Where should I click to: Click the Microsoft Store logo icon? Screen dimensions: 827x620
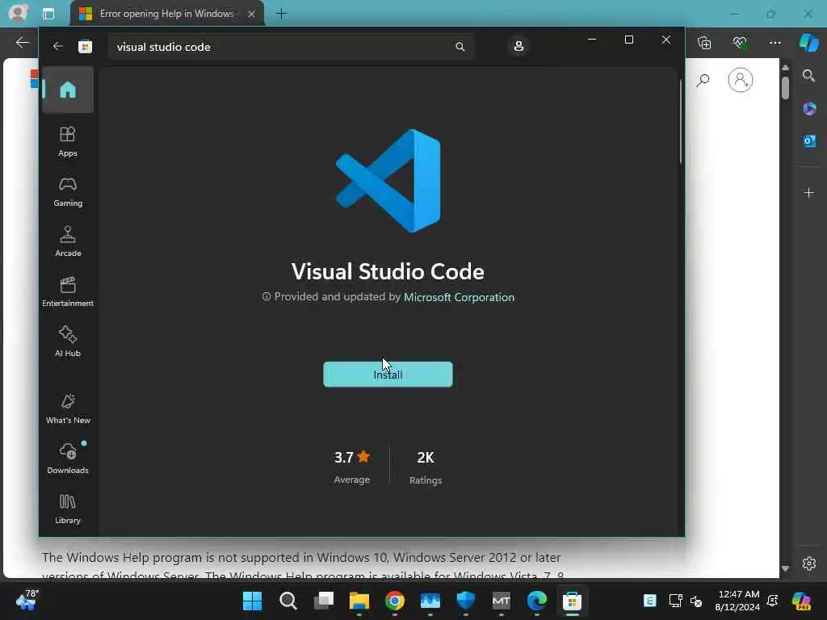(85, 46)
